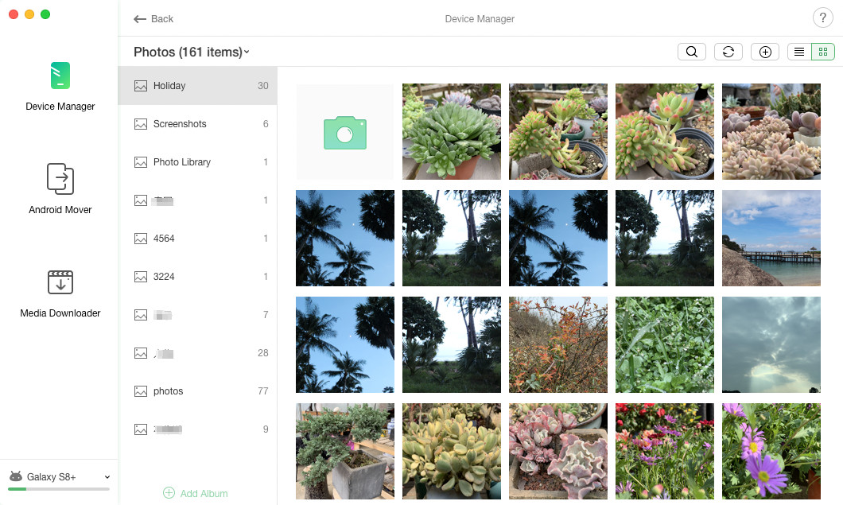The height and width of the screenshot is (505, 843).
Task: Select the cloudy gray sky photo
Action: pyautogui.click(x=771, y=344)
